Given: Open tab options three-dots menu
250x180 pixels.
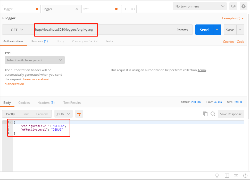Looking at the screenshot, I should pos(133,9).
